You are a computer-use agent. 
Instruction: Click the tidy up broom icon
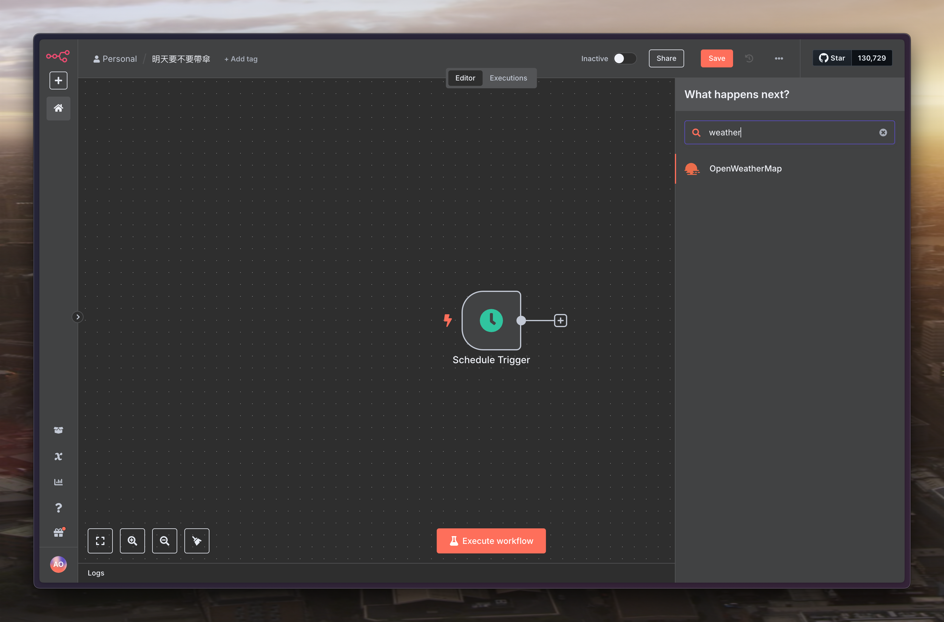[x=196, y=541]
